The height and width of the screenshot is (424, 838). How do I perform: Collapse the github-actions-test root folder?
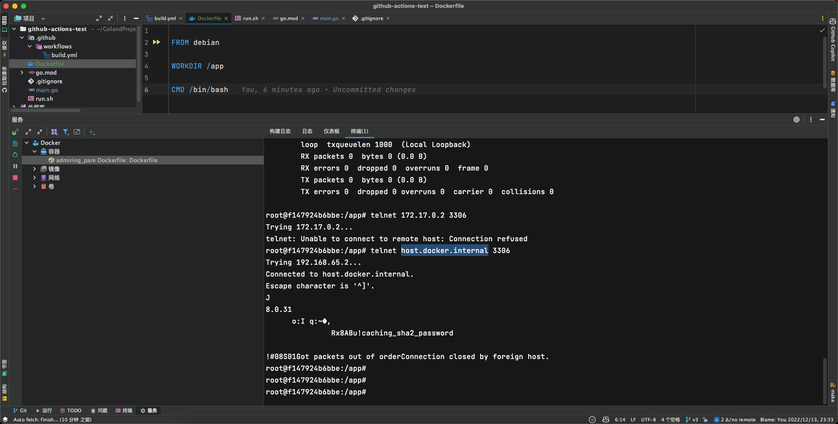[14, 29]
